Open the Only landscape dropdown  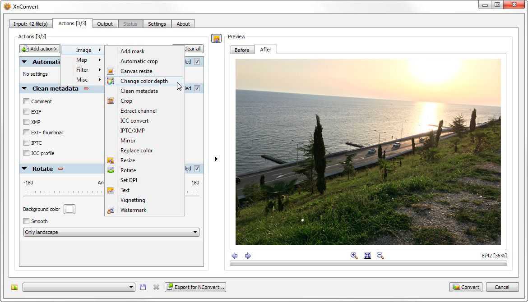tap(111, 232)
